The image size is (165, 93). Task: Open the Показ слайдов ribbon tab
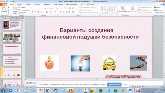pyautogui.click(x=58, y=4)
